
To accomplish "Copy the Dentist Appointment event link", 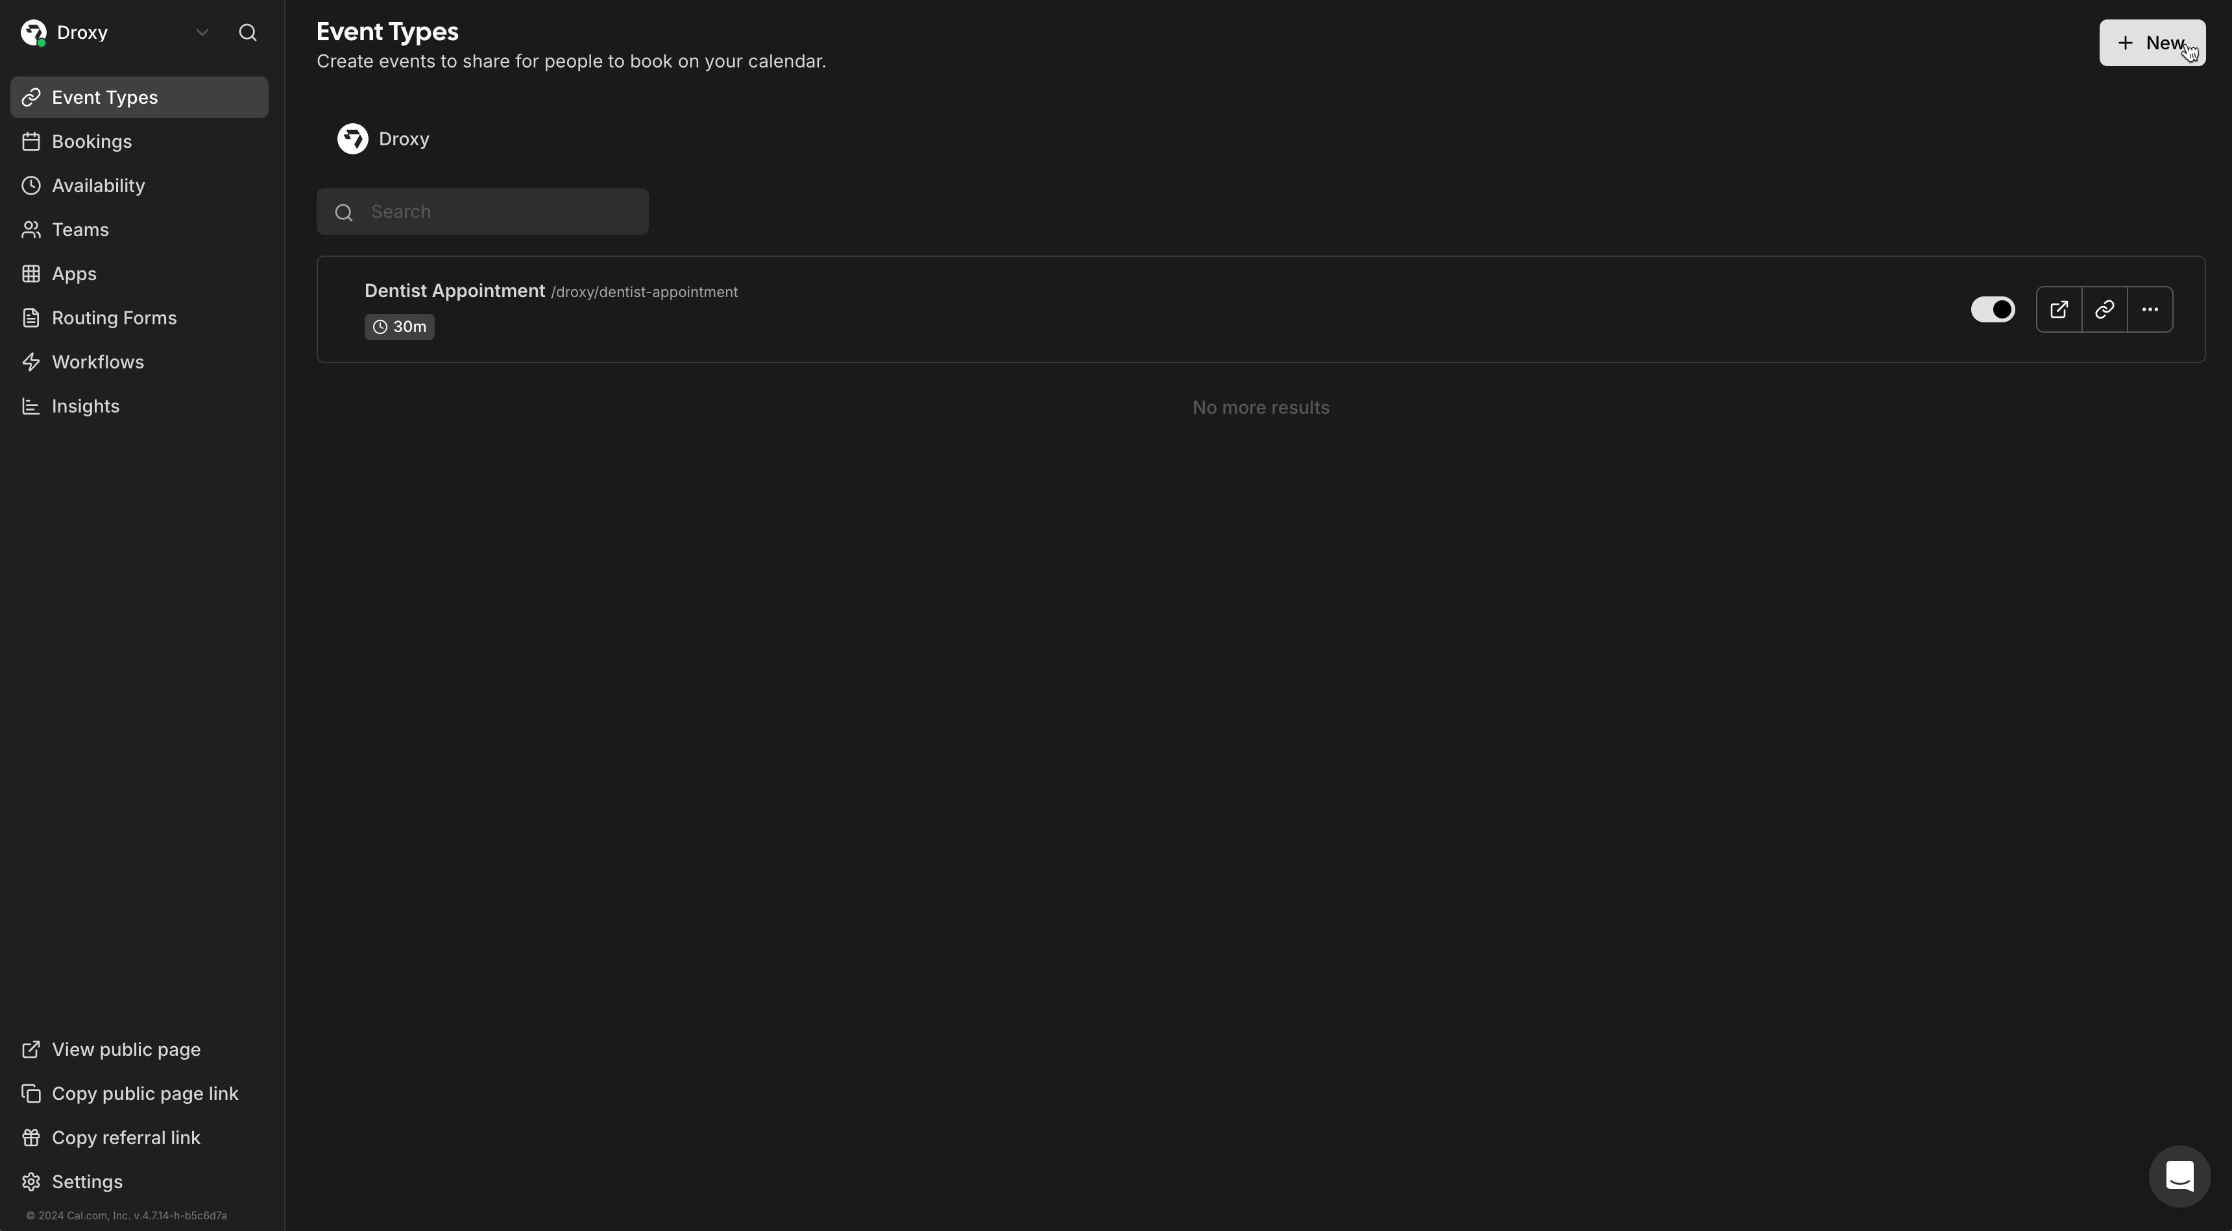I will pyautogui.click(x=2105, y=309).
